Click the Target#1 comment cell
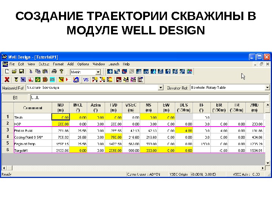272x204 pixels. pyautogui.click(x=33, y=150)
